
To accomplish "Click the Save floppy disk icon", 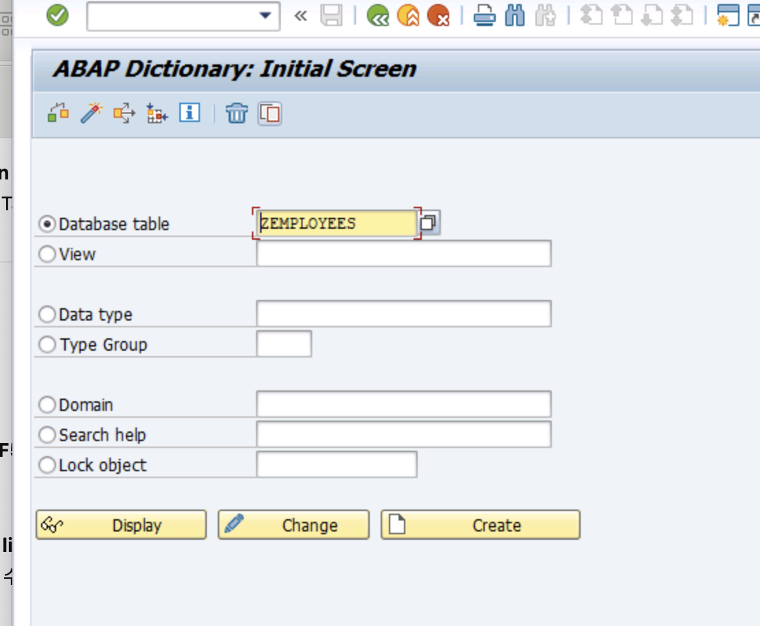I will (331, 16).
